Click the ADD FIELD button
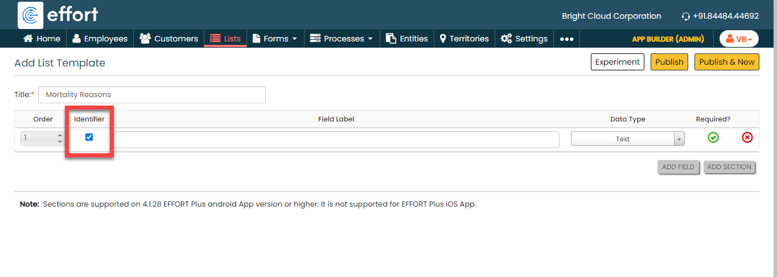 [x=677, y=167]
